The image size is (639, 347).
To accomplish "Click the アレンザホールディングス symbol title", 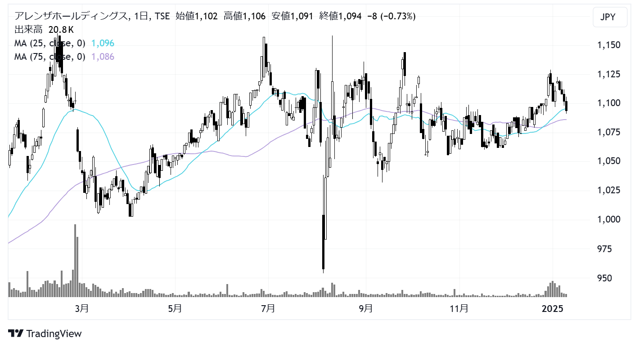I will coord(71,17).
